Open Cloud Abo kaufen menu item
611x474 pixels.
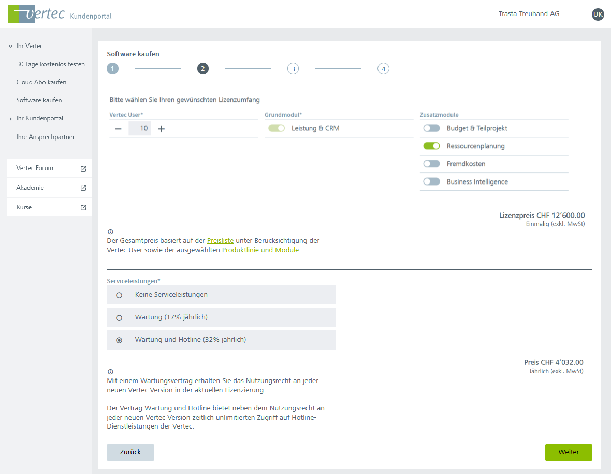[41, 82]
